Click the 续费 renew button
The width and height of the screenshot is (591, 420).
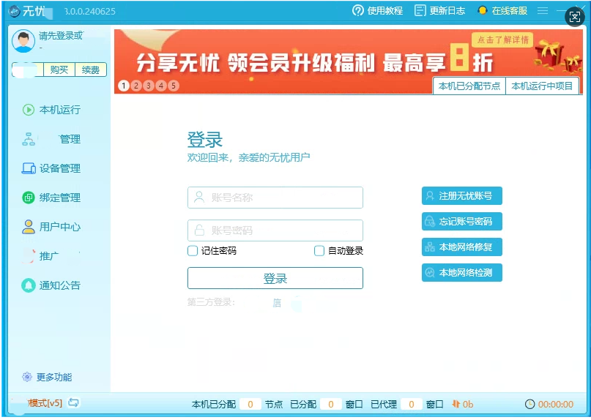[x=91, y=70]
